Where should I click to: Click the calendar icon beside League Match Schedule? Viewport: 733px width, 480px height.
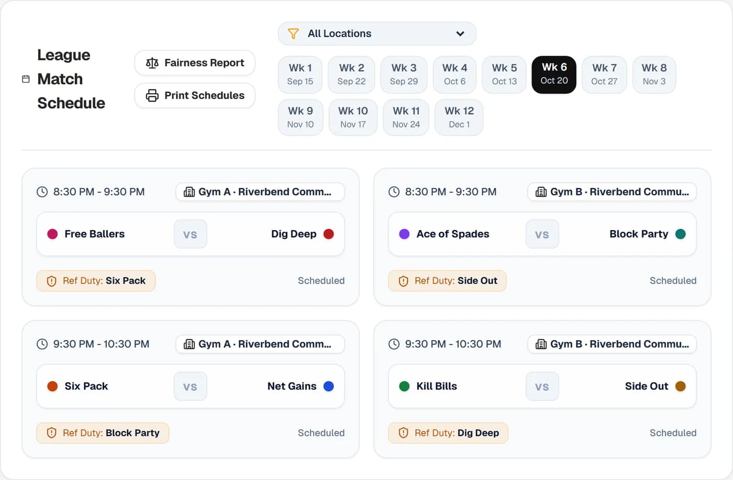pos(26,79)
